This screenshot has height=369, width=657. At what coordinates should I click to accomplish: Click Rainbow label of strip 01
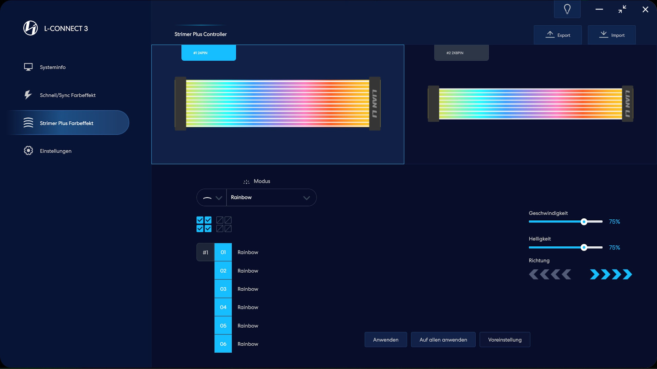pyautogui.click(x=248, y=252)
